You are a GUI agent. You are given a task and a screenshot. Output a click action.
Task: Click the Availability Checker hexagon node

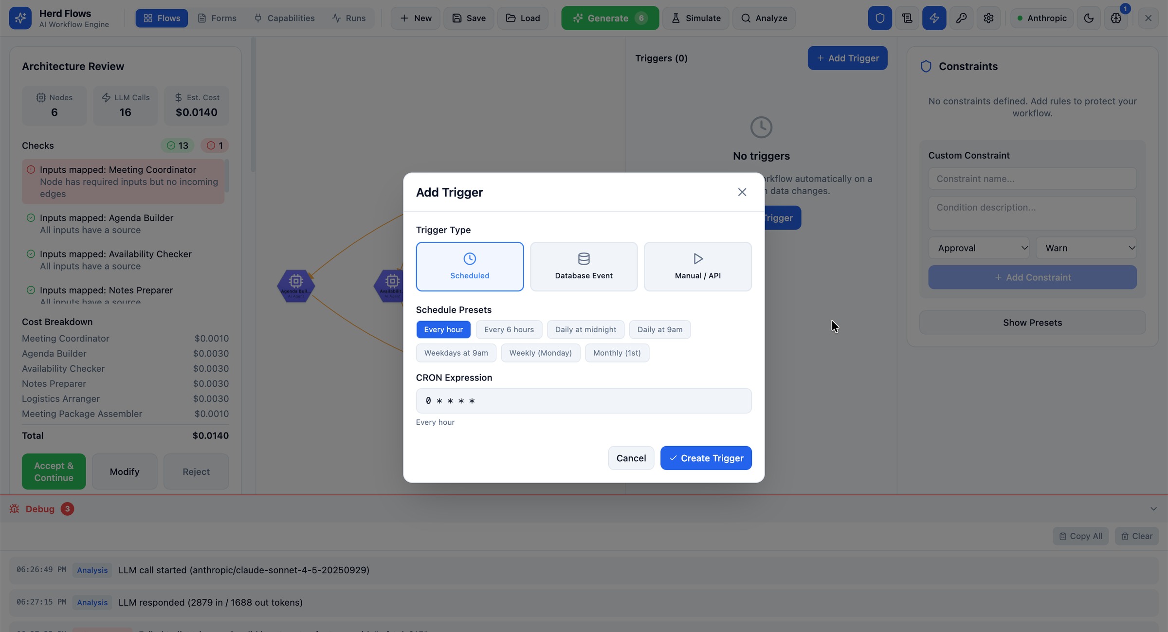tap(389, 286)
